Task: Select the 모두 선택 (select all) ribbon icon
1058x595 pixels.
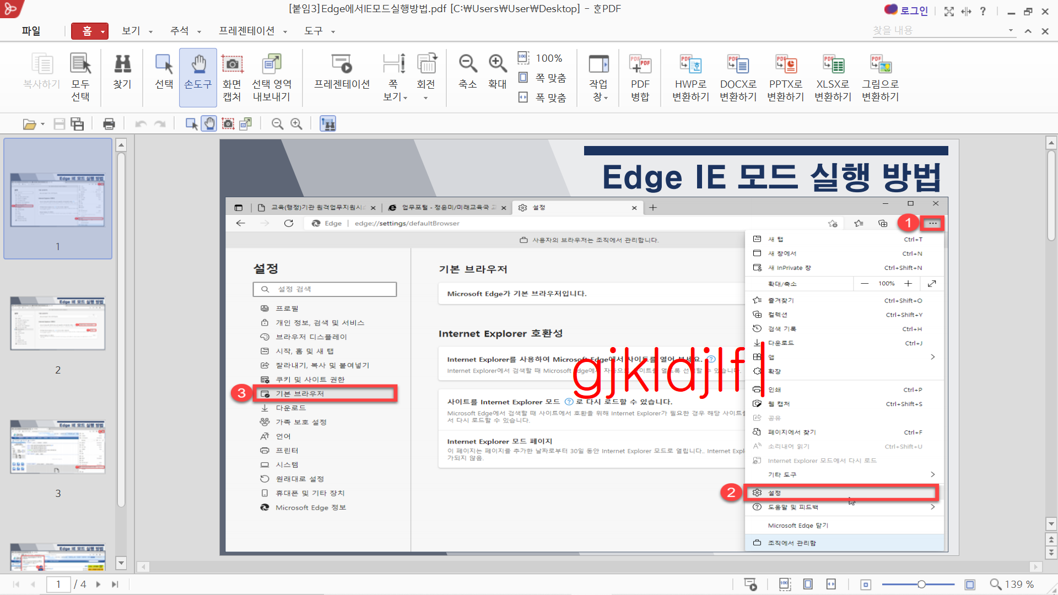Action: coord(80,78)
